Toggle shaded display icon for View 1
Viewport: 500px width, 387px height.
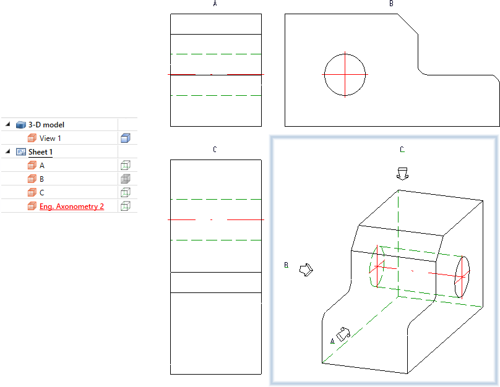126,138
